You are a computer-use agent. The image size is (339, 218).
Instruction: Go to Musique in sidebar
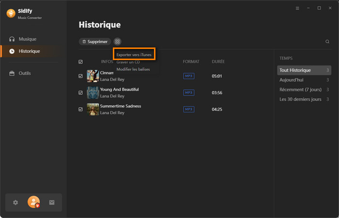point(27,39)
